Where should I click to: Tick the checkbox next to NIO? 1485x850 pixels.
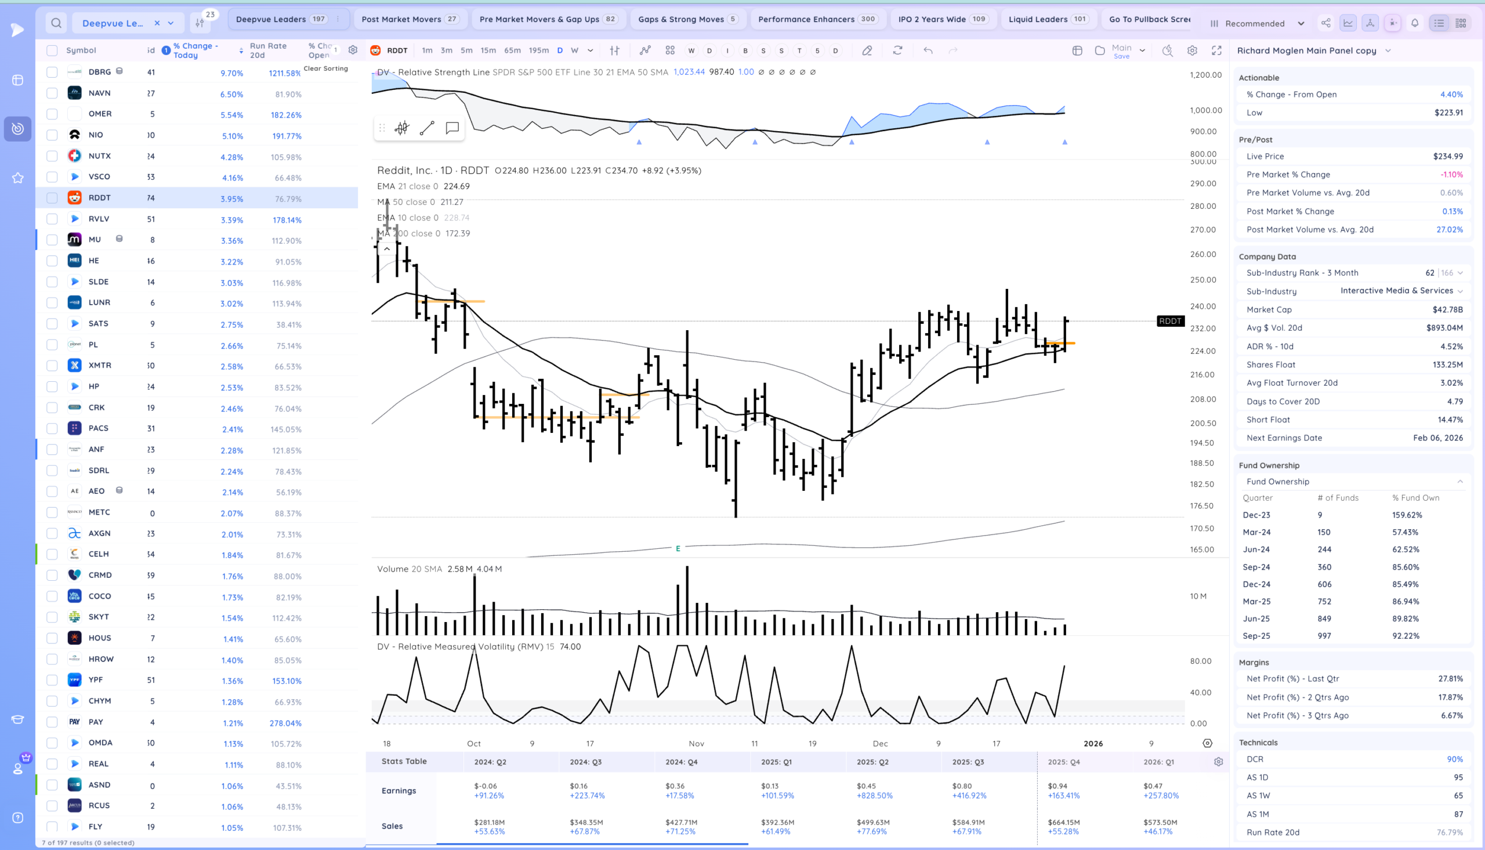52,135
